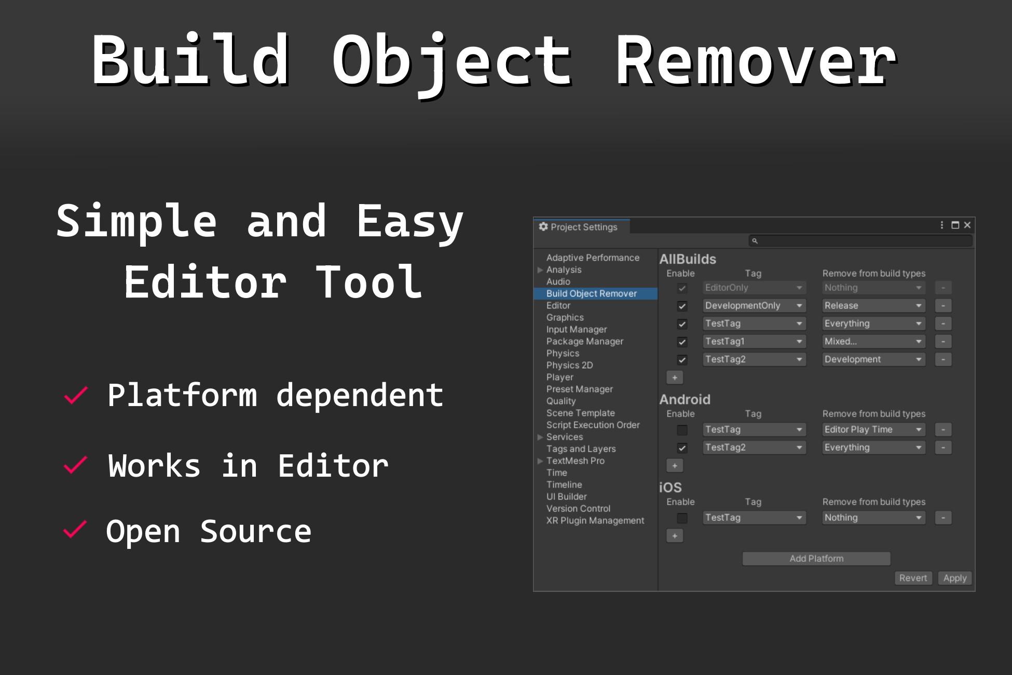Viewport: 1012px width, 675px height.
Task: Toggle the EditorOnly enable checkbox
Action: (x=682, y=288)
